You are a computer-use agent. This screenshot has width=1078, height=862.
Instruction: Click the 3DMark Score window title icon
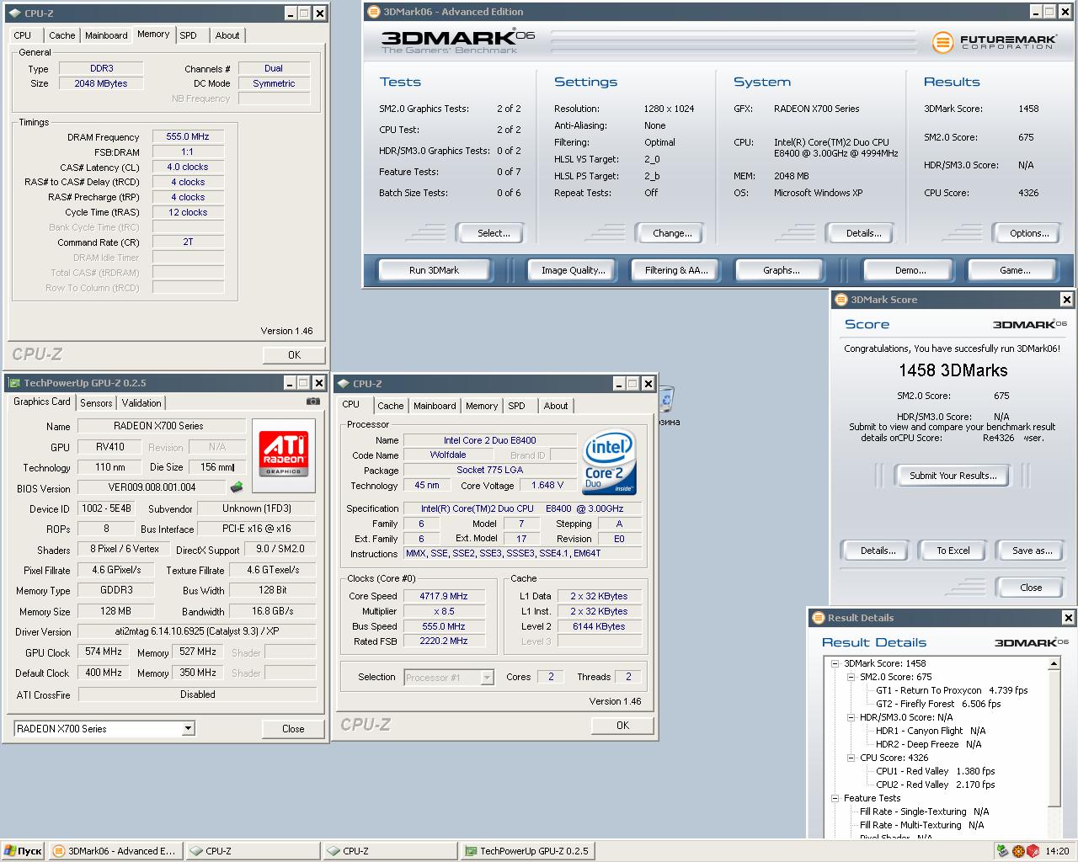tap(841, 300)
